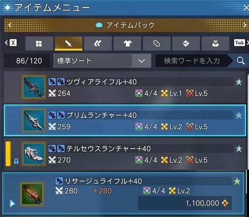Screen dimensions: 249x217
Task: Select the weapons sword category tab
Action: pyautogui.click(x=69, y=43)
